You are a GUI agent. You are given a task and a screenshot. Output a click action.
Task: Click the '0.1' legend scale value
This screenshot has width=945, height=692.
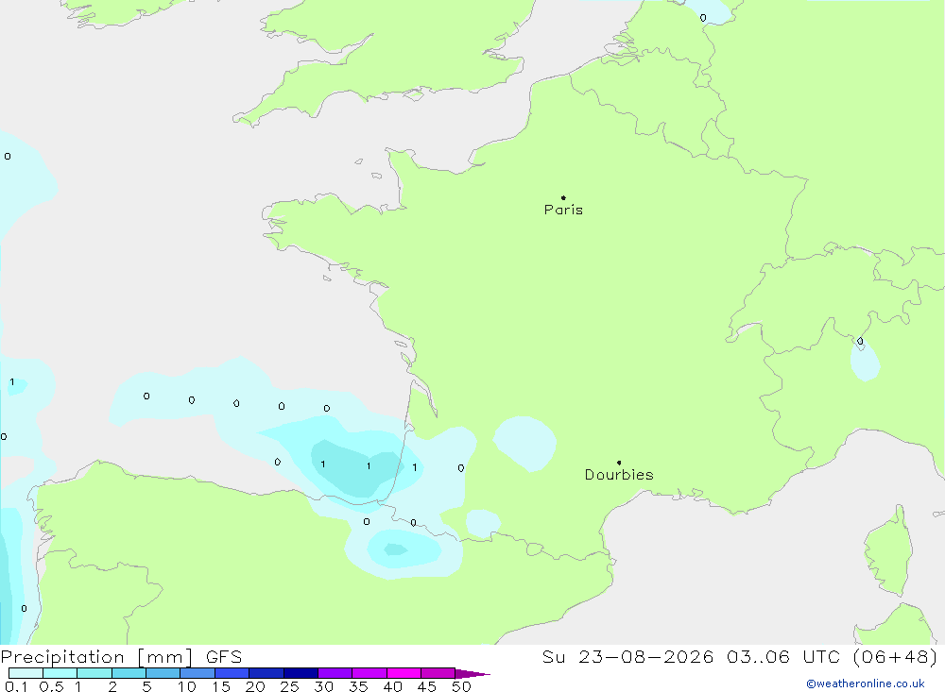pos(16,686)
